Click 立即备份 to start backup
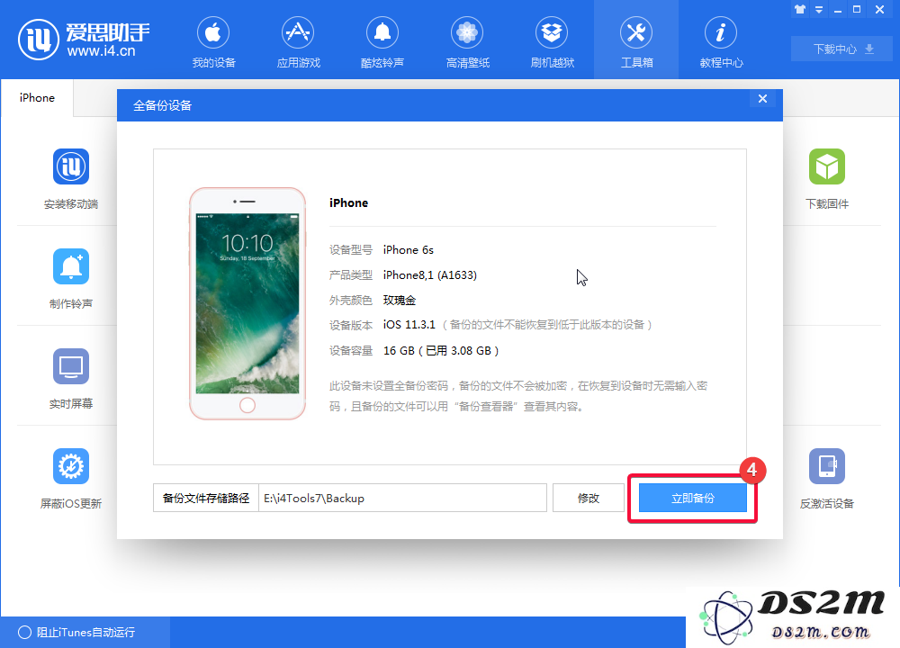Screen dimensions: 900x648 pos(693,499)
